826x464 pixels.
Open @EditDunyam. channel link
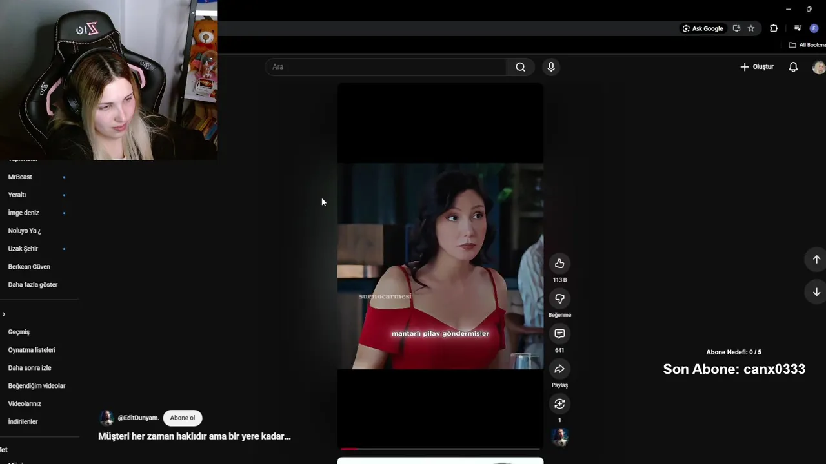pyautogui.click(x=138, y=418)
